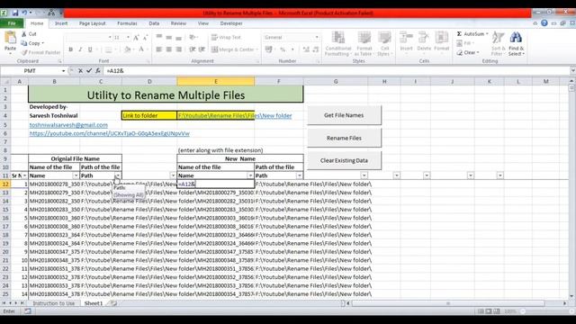Open the Original Name column filter dropdown
Screen dimensions: 576x324
(76, 175)
